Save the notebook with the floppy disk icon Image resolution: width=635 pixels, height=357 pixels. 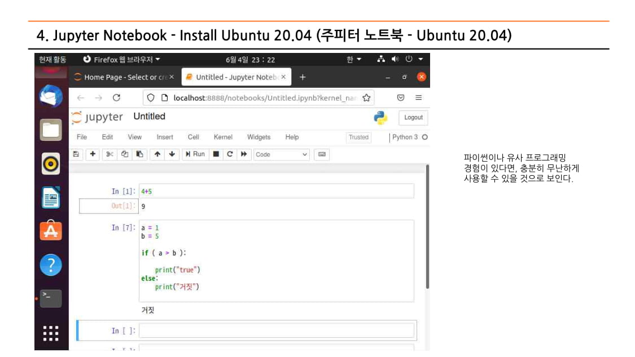76,154
